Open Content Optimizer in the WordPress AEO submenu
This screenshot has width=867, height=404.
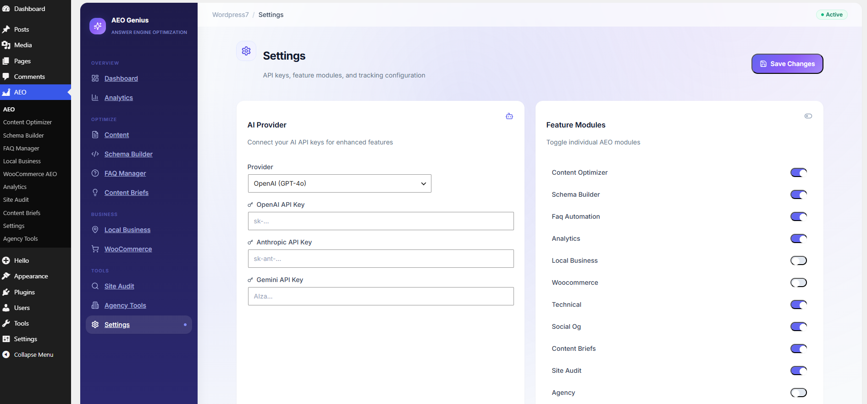click(28, 122)
